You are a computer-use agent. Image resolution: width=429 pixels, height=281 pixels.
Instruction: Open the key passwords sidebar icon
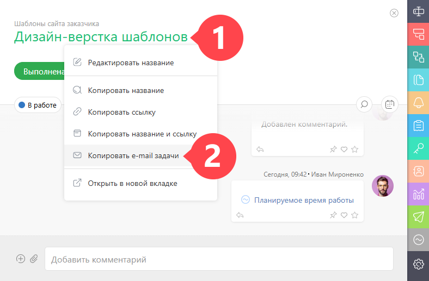point(418,148)
